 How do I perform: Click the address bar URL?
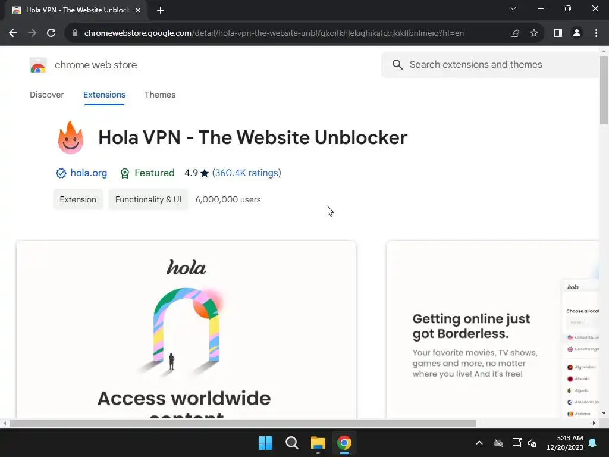point(274,33)
